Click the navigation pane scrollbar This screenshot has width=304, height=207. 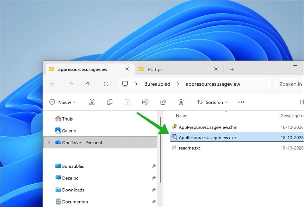pos(160,150)
